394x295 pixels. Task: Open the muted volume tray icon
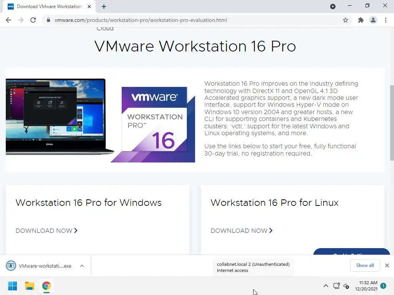pos(346,286)
